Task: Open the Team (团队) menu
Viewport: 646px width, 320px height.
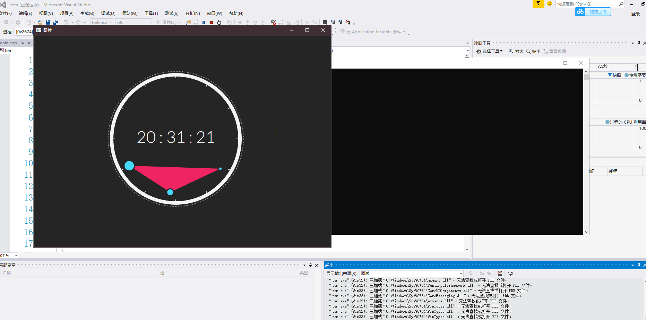Action: (130, 13)
